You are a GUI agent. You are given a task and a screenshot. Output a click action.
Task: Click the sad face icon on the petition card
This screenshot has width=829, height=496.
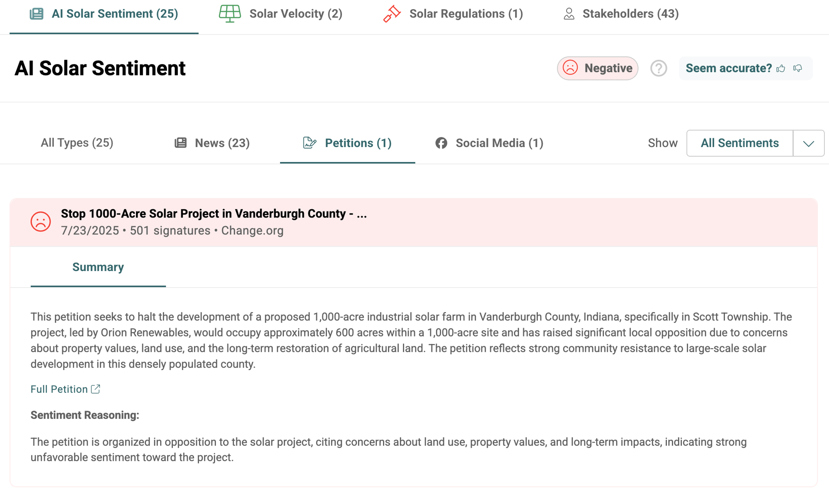[x=40, y=222]
